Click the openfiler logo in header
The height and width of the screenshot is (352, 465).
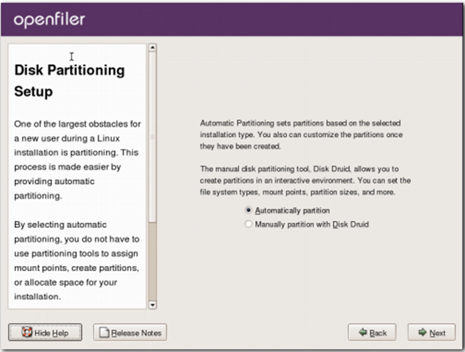[49, 20]
